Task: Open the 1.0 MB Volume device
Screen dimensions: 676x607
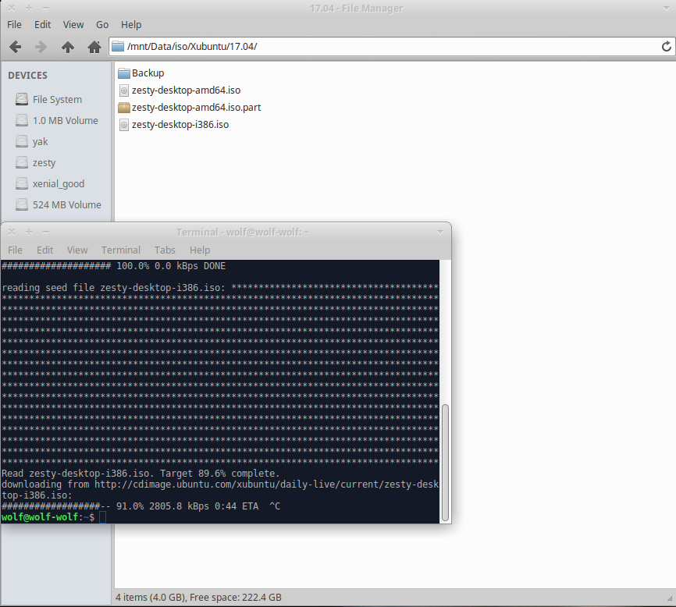Action: [x=65, y=121]
